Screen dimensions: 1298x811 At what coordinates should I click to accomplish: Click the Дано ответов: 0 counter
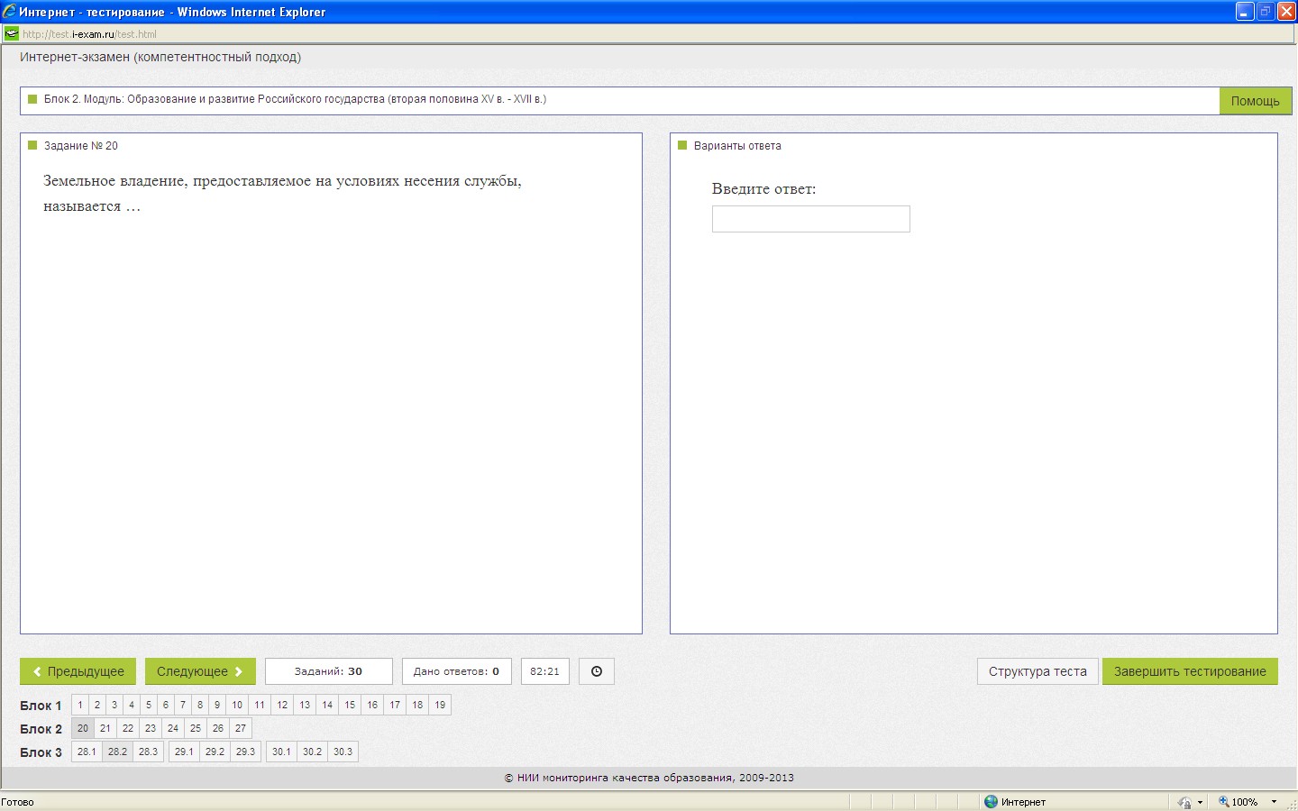[456, 671]
